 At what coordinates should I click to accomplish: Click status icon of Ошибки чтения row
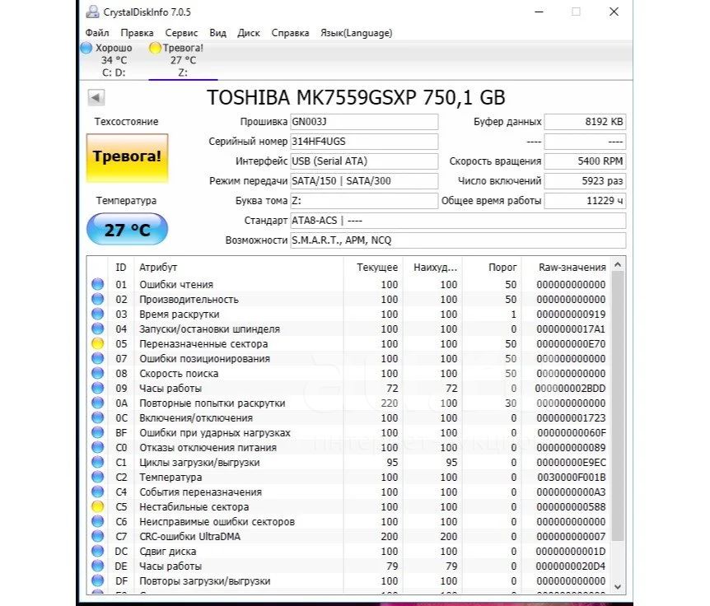point(98,284)
